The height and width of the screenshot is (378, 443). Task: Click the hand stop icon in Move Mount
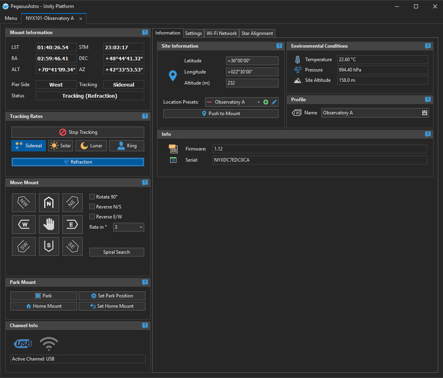48,224
